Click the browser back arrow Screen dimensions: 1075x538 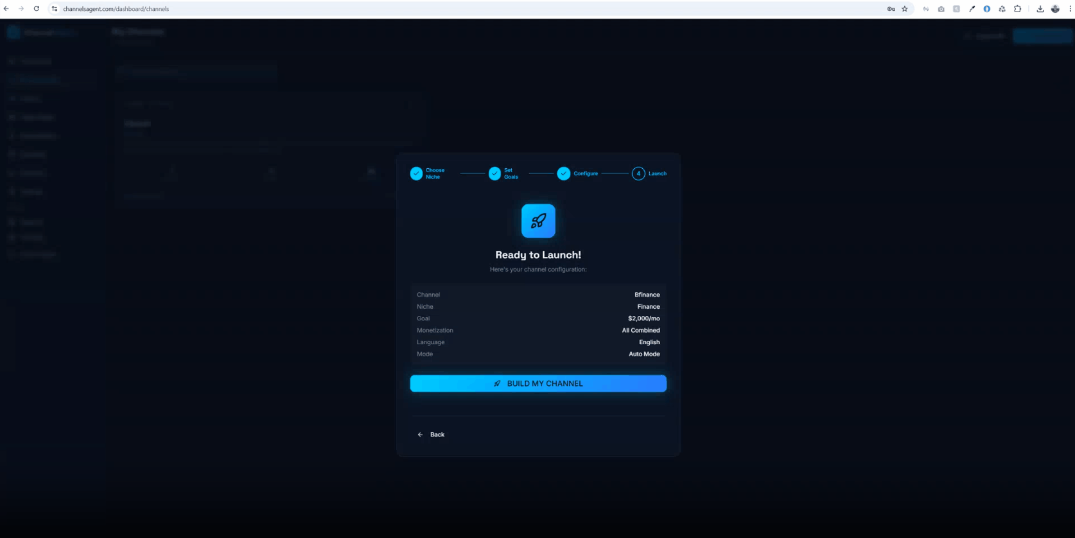coord(6,9)
